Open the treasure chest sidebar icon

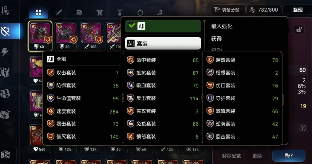click(x=5, y=114)
